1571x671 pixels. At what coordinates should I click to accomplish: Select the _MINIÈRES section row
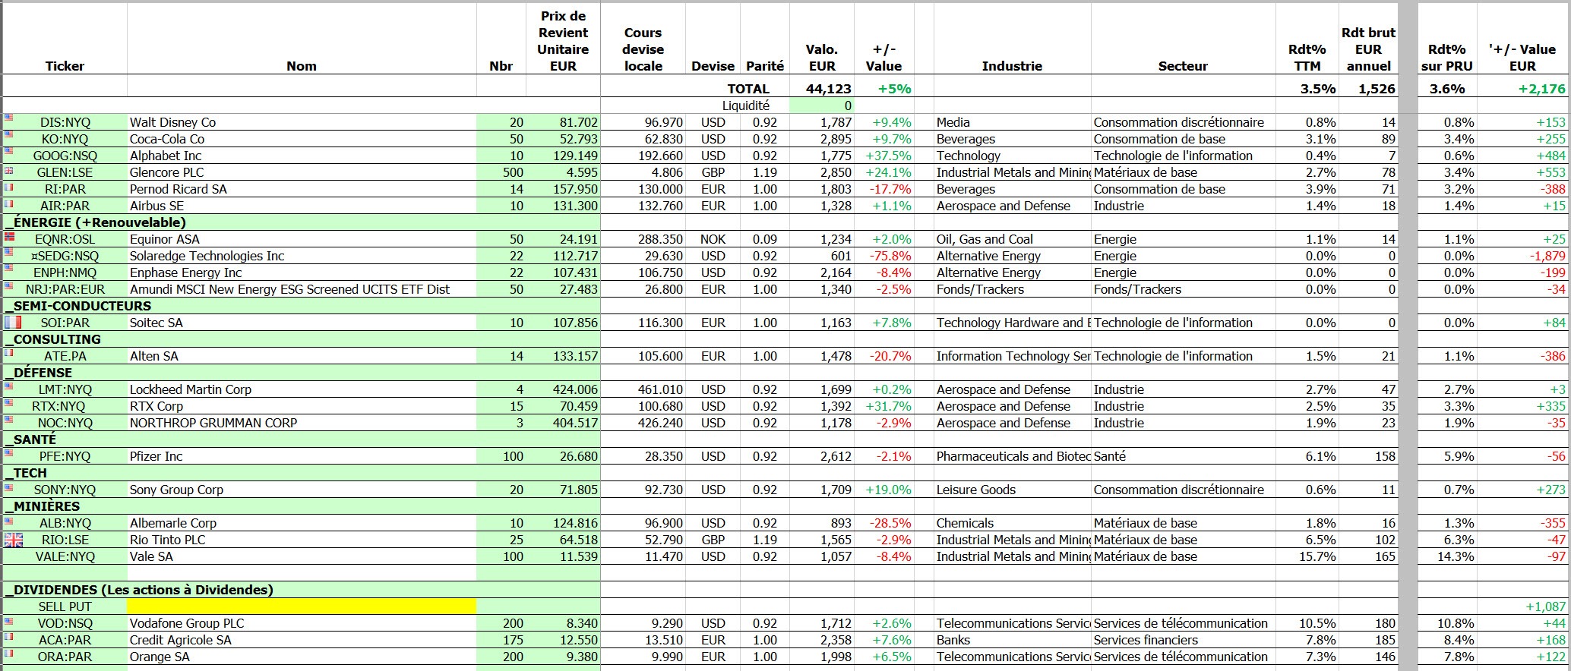[x=302, y=506]
